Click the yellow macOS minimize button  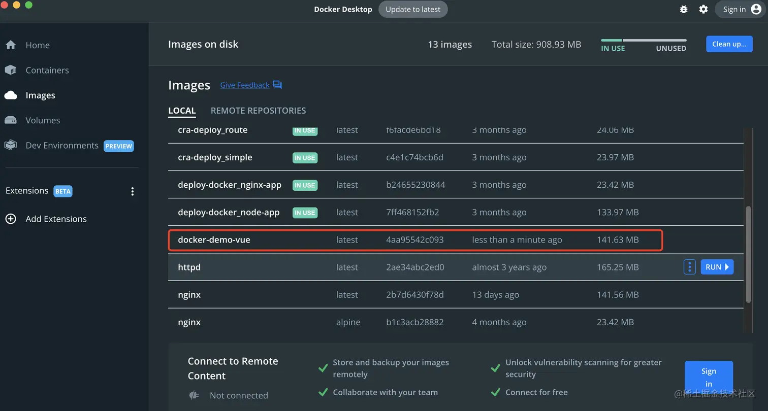click(16, 5)
